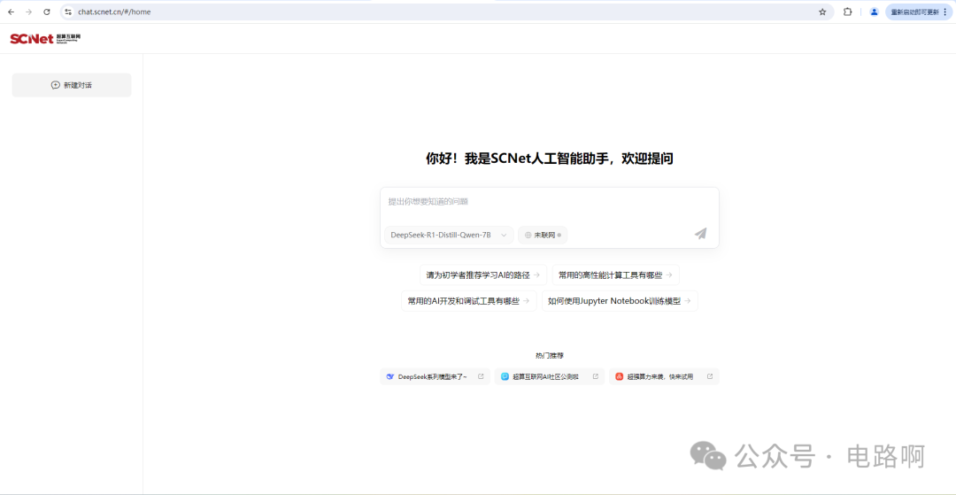Viewport: 956px width, 495px height.
Task: Open the DeepSeek系列模型来了 recommendation link
Action: click(x=435, y=376)
